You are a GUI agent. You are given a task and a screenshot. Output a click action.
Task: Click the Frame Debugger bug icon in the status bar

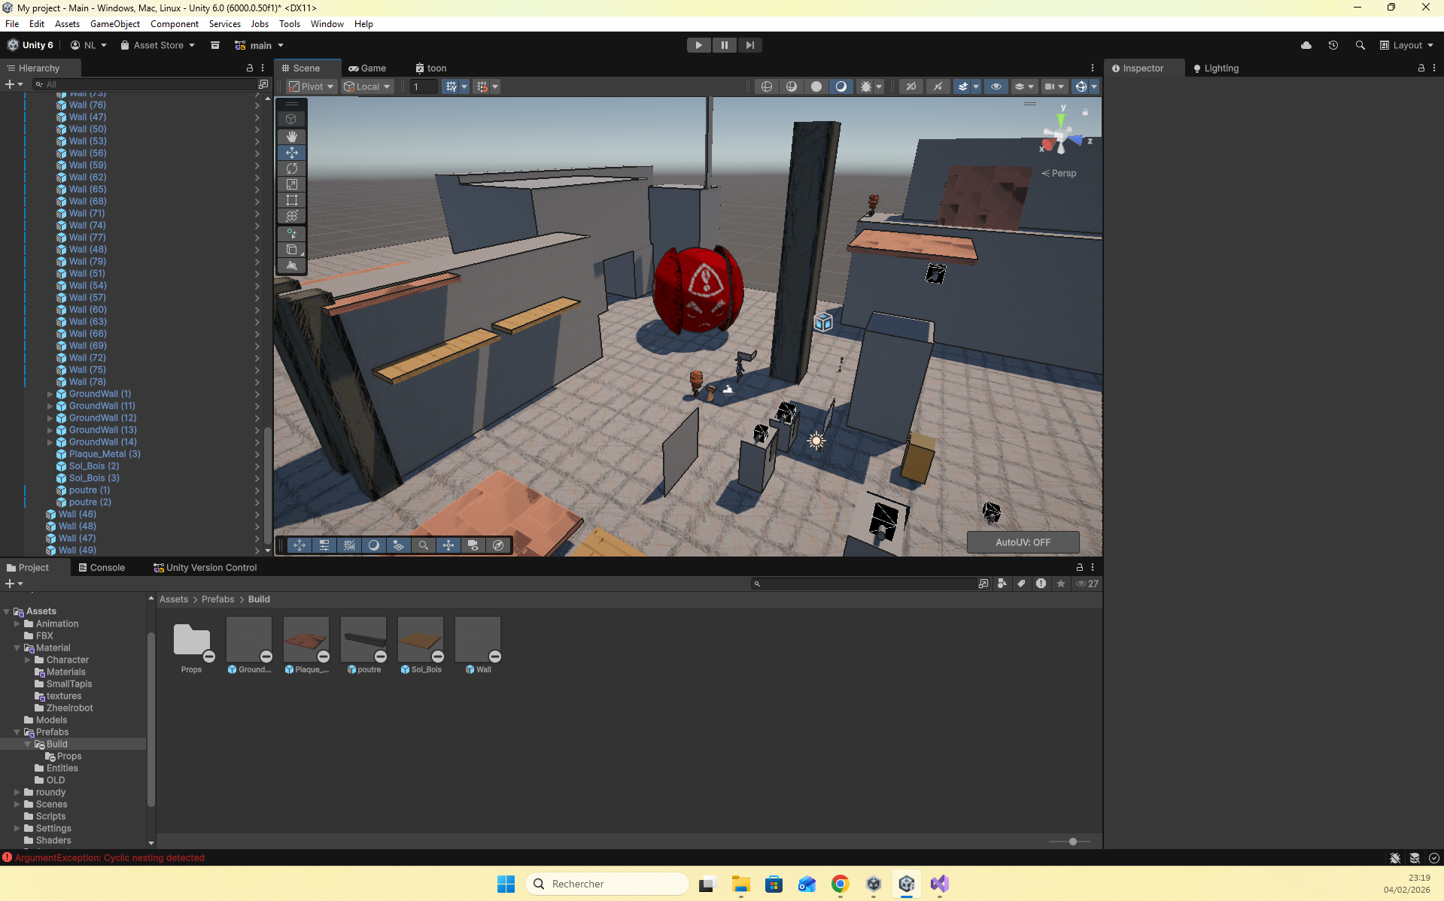pyautogui.click(x=1395, y=858)
